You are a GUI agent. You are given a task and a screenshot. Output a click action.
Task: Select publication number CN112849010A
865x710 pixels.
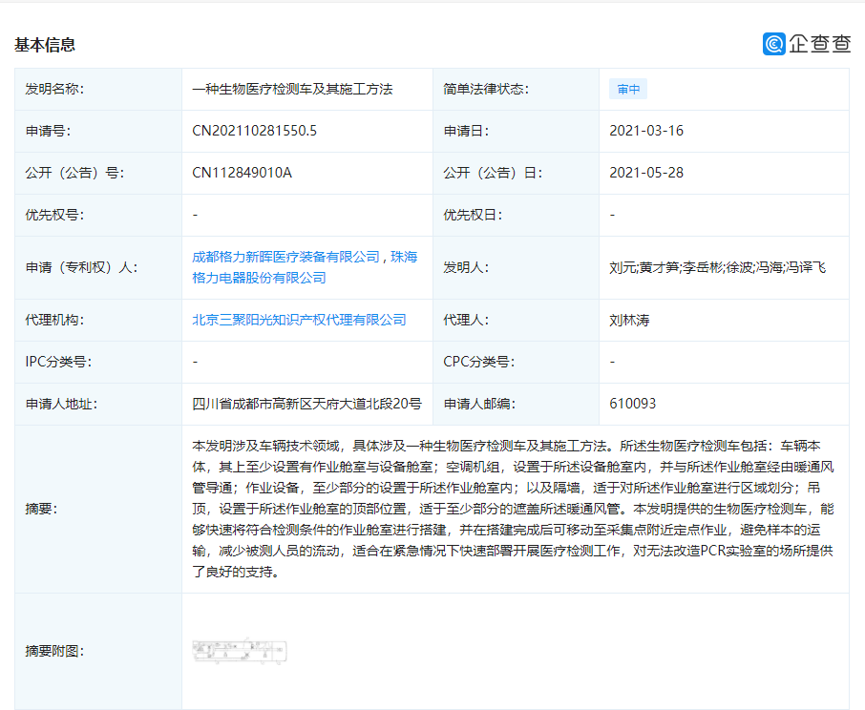[242, 173]
